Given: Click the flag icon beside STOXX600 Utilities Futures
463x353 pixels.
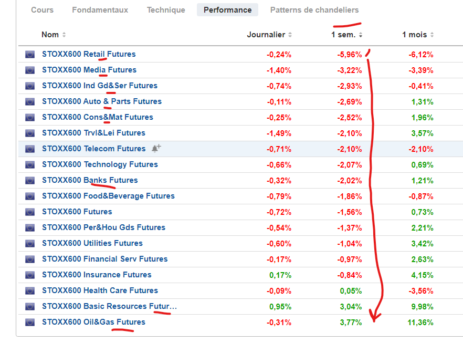Looking at the screenshot, I should pos(30,243).
